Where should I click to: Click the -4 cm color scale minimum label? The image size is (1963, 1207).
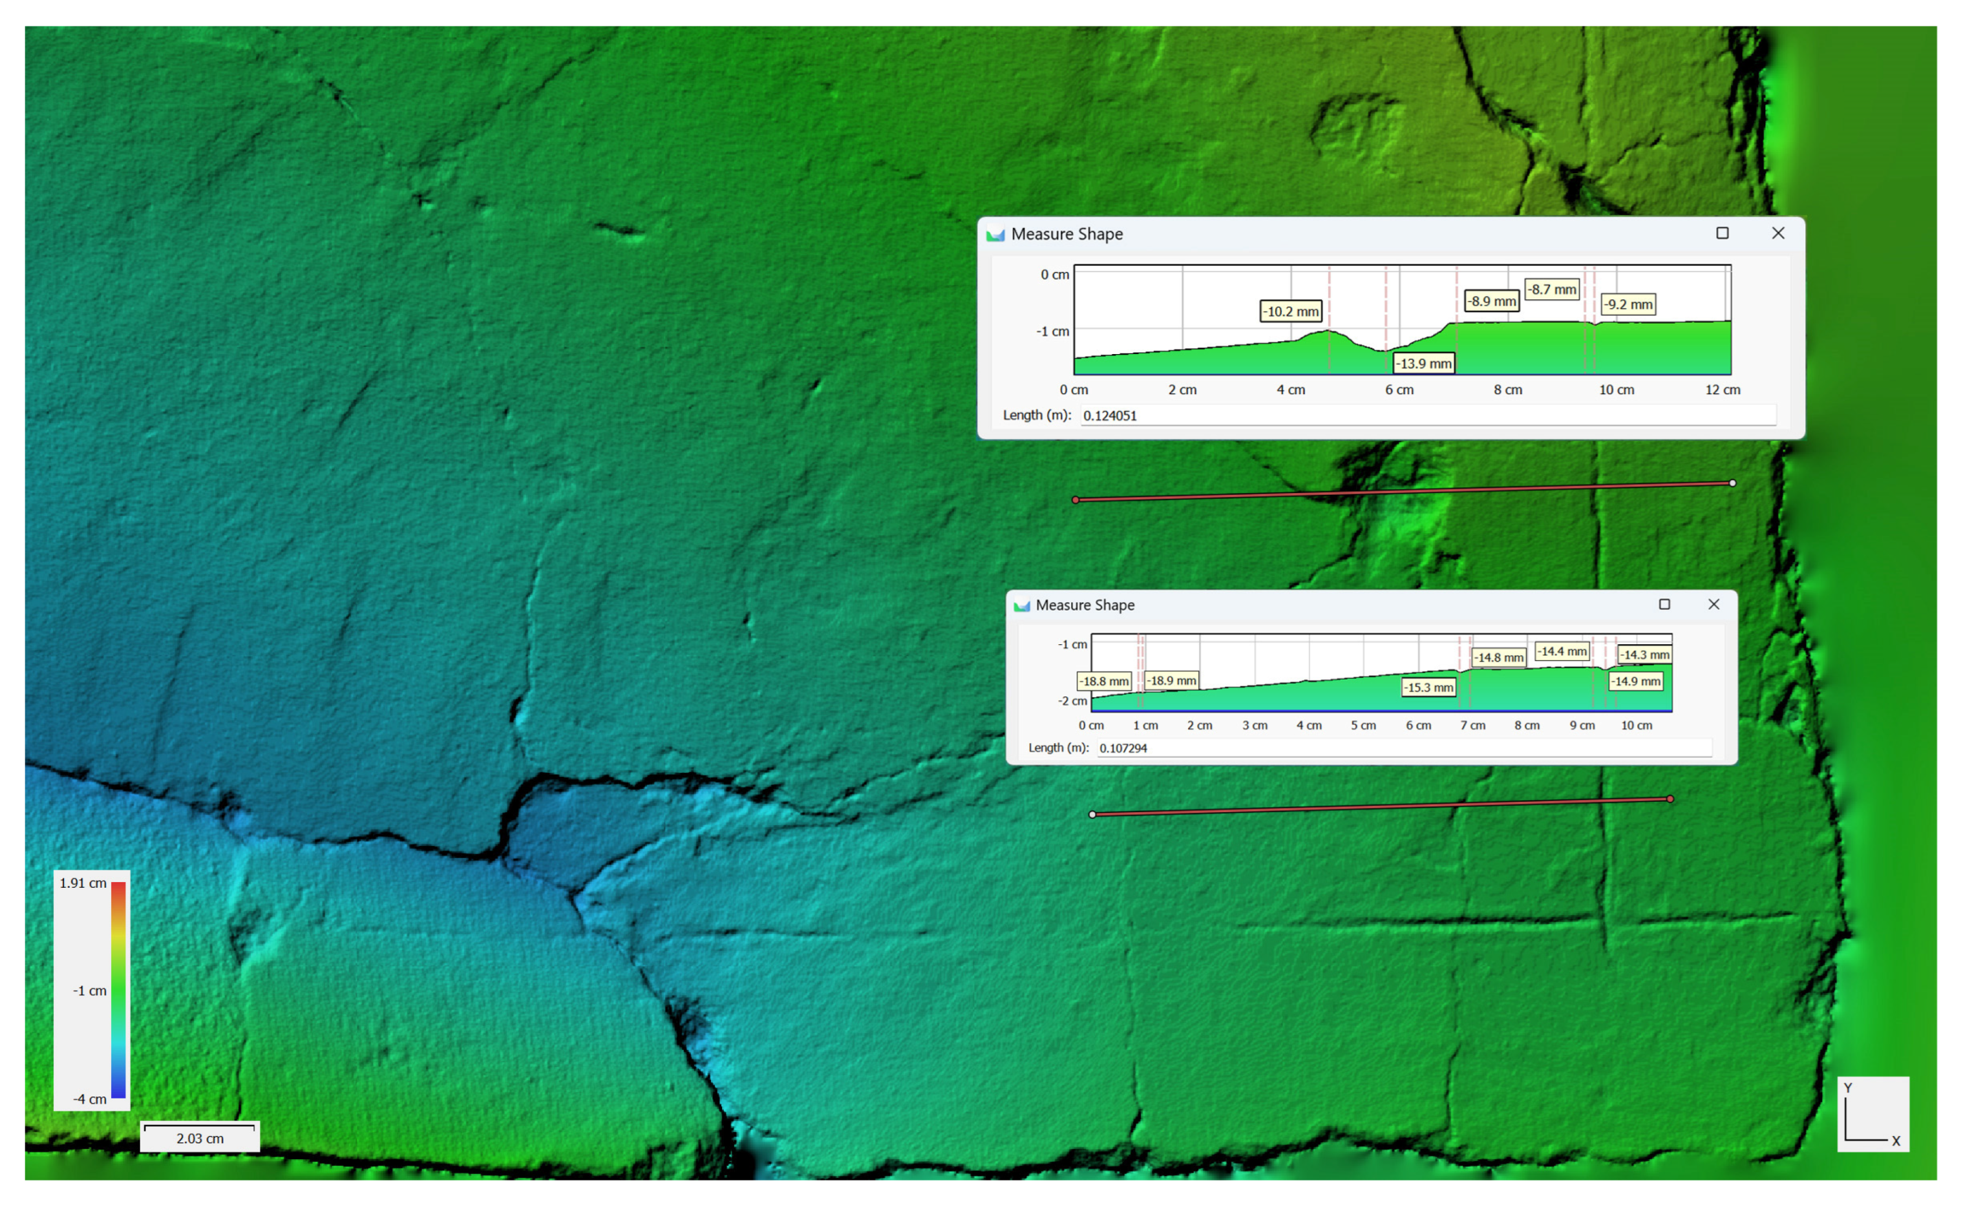pos(89,1099)
